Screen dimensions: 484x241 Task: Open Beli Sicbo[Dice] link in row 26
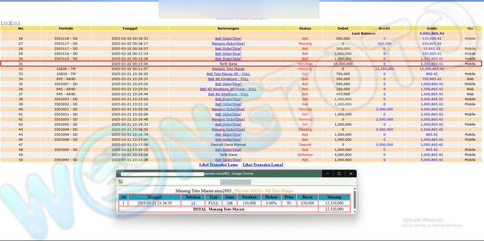point(229,39)
